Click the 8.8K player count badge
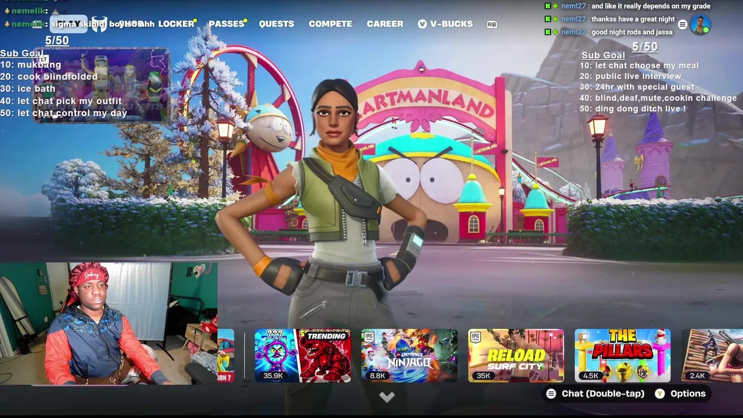The height and width of the screenshot is (418, 743). pyautogui.click(x=377, y=376)
